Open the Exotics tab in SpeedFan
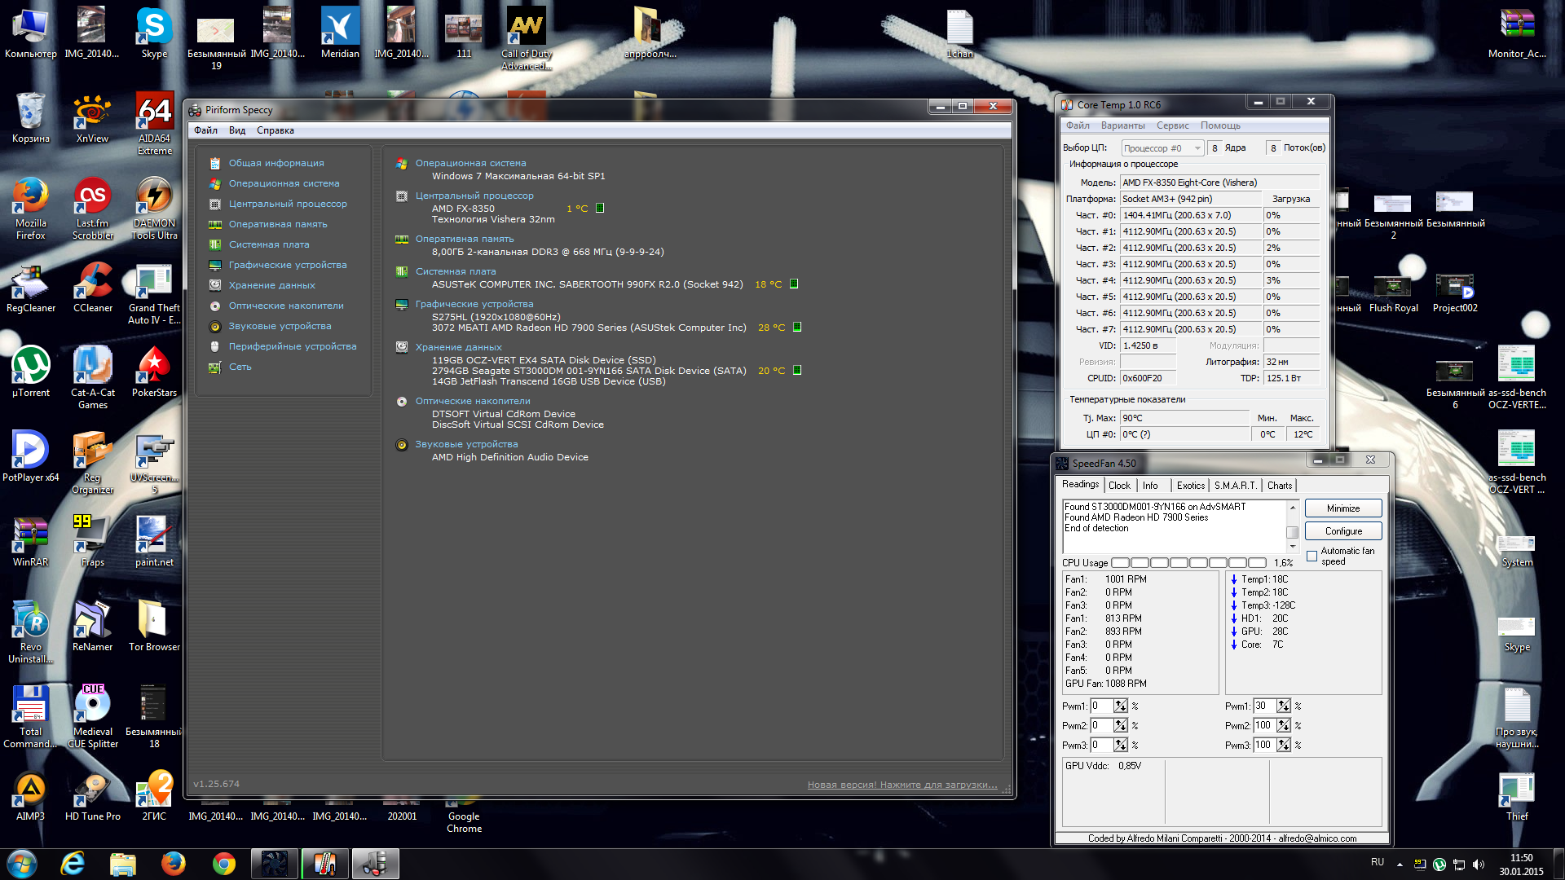This screenshot has height=880, width=1565. click(1190, 486)
